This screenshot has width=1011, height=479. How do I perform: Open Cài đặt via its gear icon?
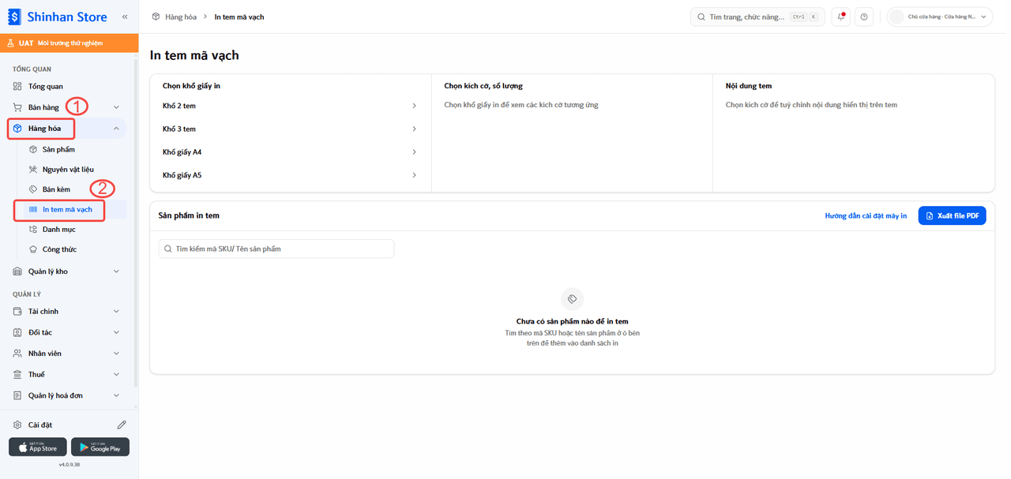pos(17,425)
